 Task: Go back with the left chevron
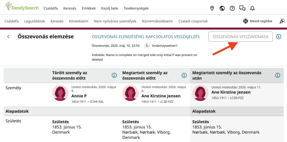(x=8, y=37)
